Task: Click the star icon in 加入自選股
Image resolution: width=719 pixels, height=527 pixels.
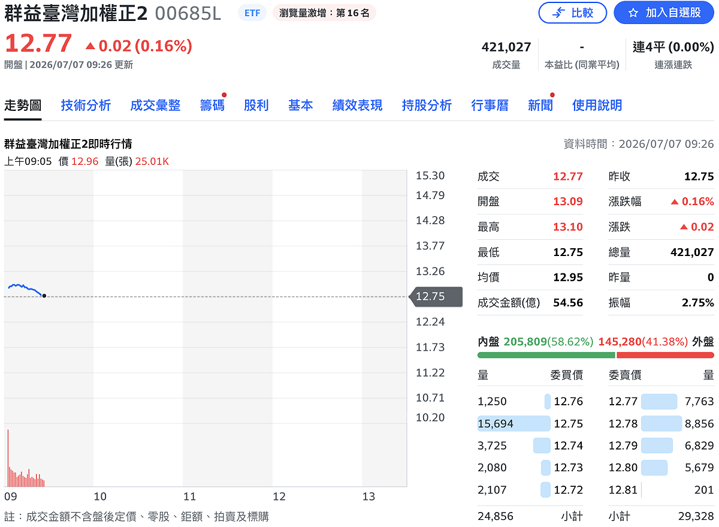Action: tap(633, 13)
